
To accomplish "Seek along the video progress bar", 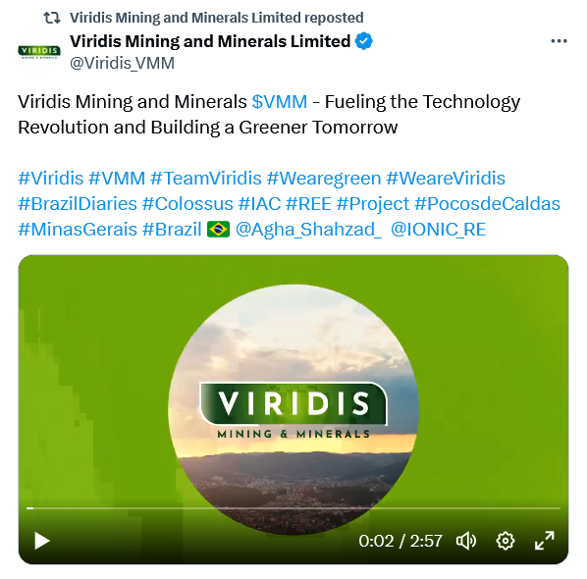I will click(x=293, y=508).
